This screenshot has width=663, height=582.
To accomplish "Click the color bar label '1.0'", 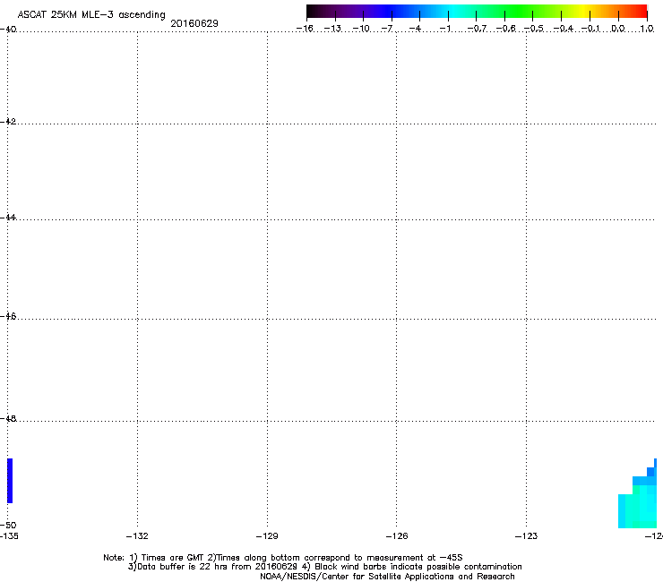I will click(x=647, y=29).
